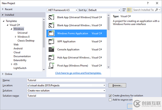This screenshot has width=162, height=110.
Task: Toggle Create directory for solution checkbox
Action: click(x=110, y=96)
